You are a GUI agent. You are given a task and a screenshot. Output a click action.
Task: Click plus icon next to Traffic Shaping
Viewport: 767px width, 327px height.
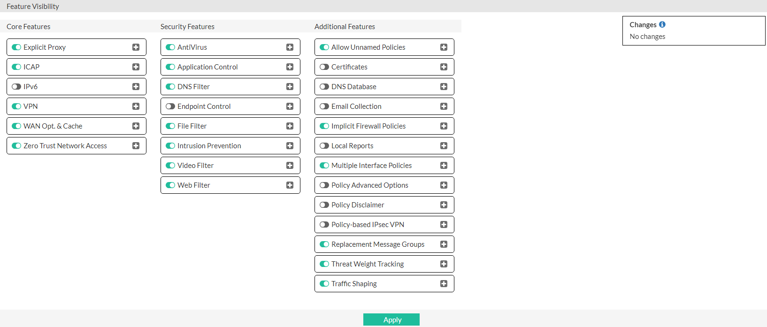point(444,283)
